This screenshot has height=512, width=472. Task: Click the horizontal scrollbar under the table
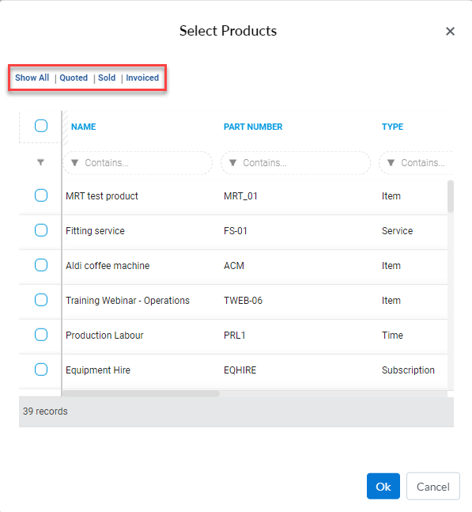pos(141,394)
